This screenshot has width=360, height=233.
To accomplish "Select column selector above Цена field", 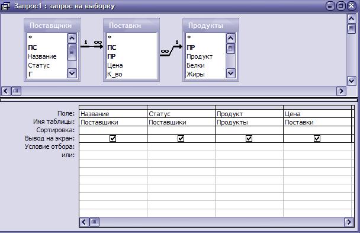I will pos(317,107).
